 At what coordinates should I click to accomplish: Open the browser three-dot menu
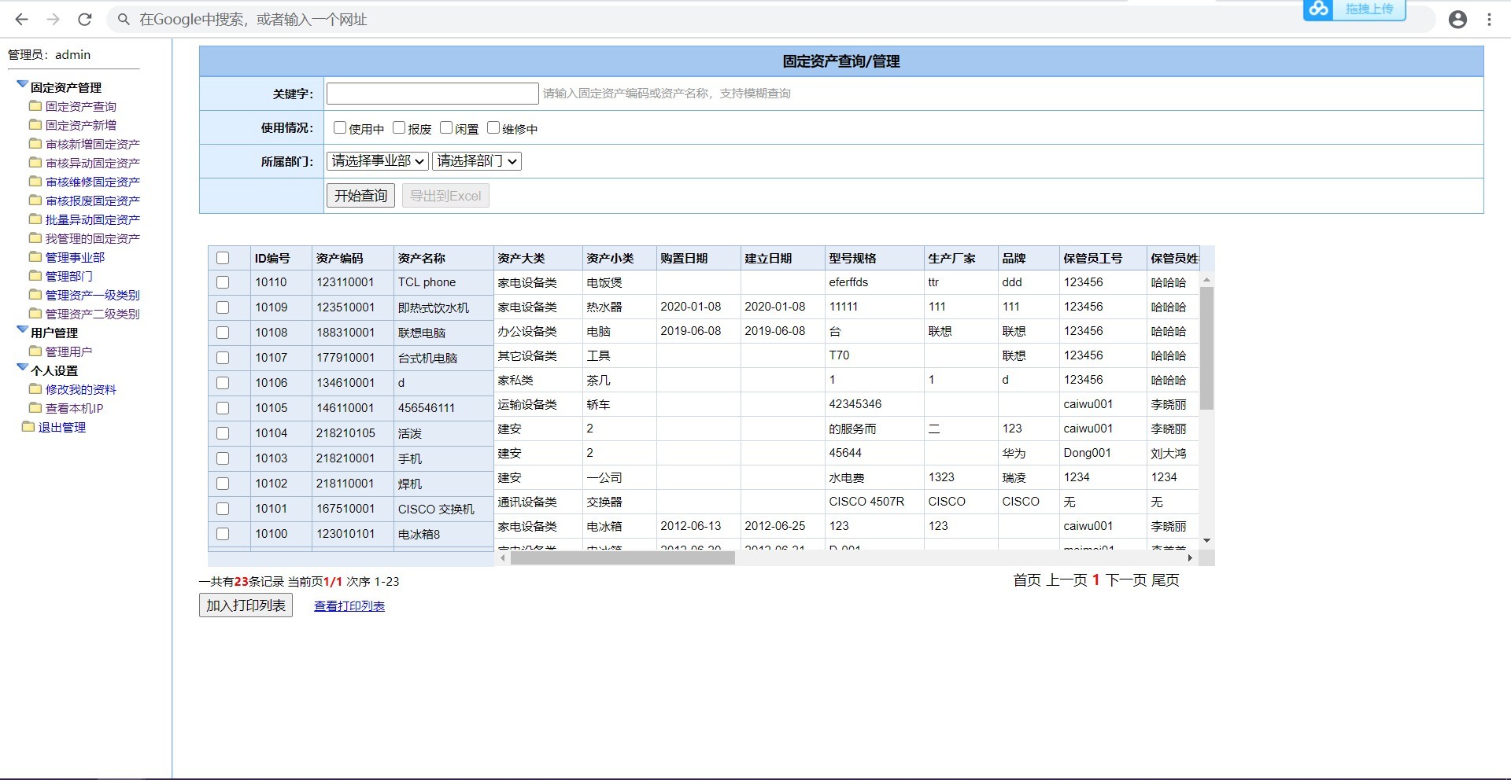[x=1489, y=20]
